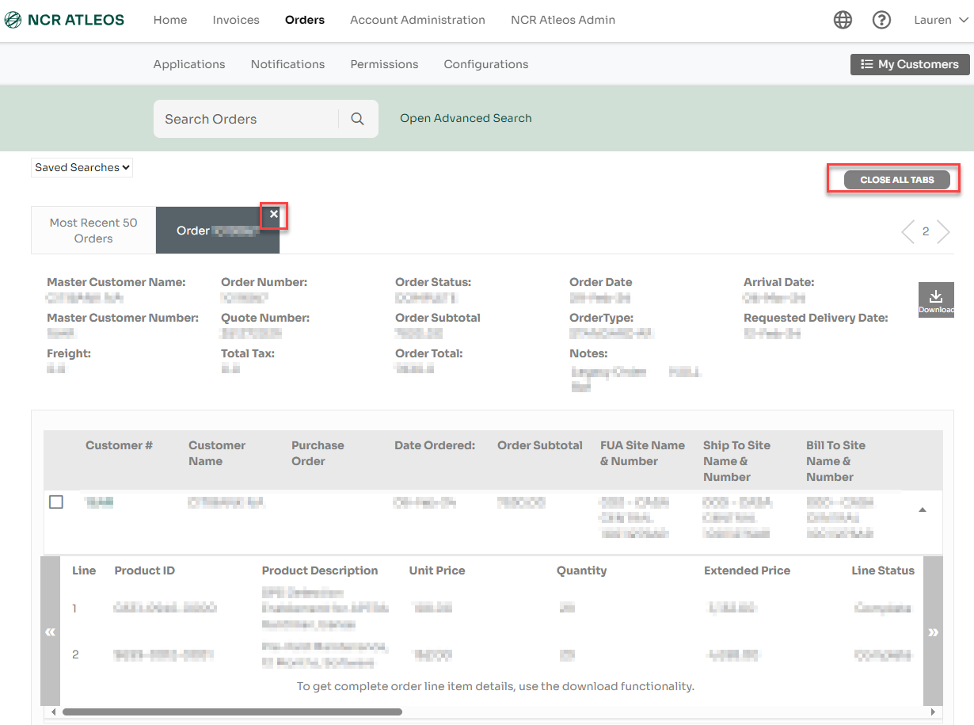The image size is (974, 725).
Task: Go to the Home menu
Action: click(170, 20)
